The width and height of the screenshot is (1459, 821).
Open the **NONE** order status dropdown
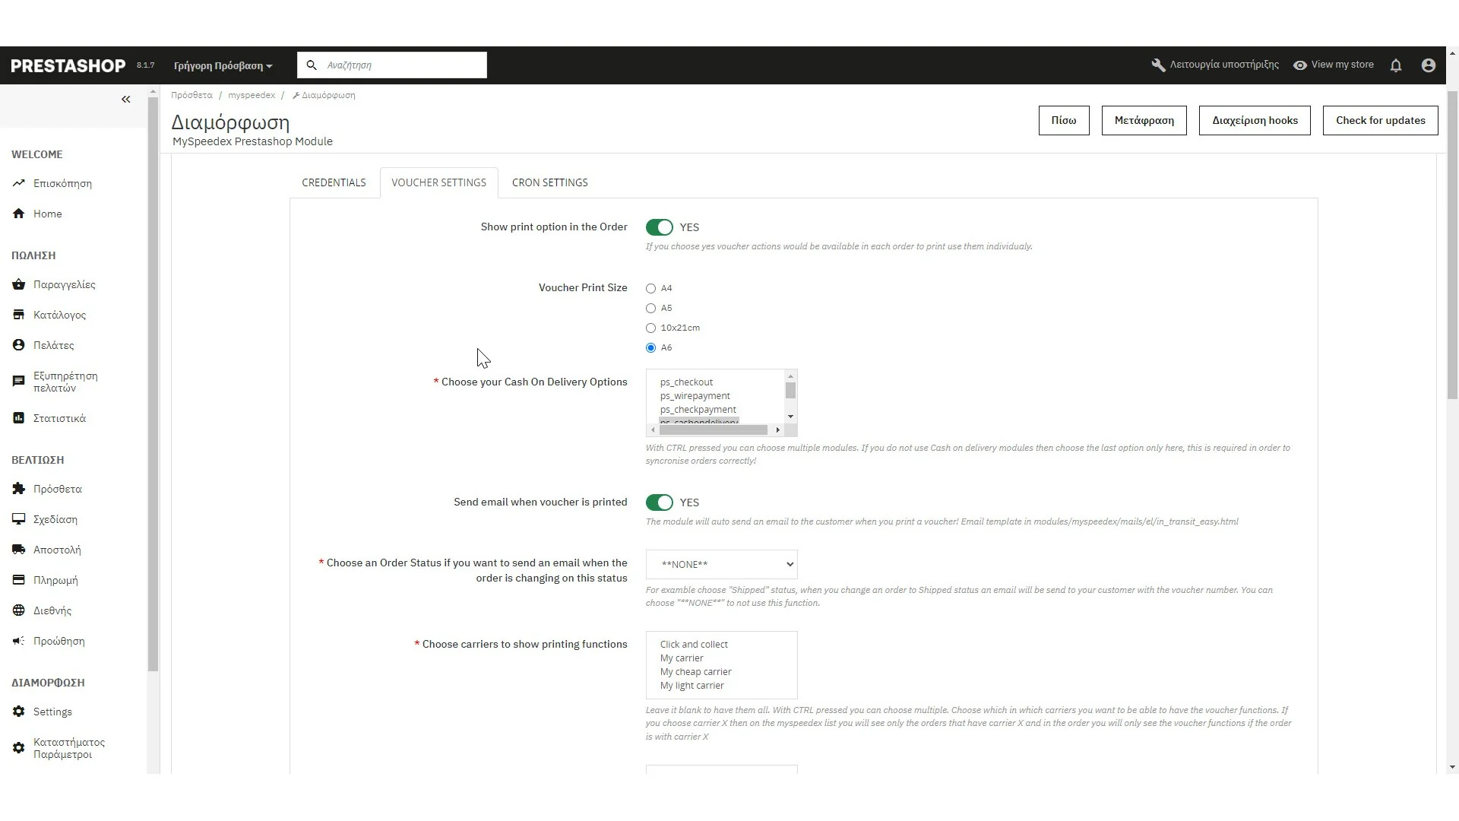(x=721, y=564)
